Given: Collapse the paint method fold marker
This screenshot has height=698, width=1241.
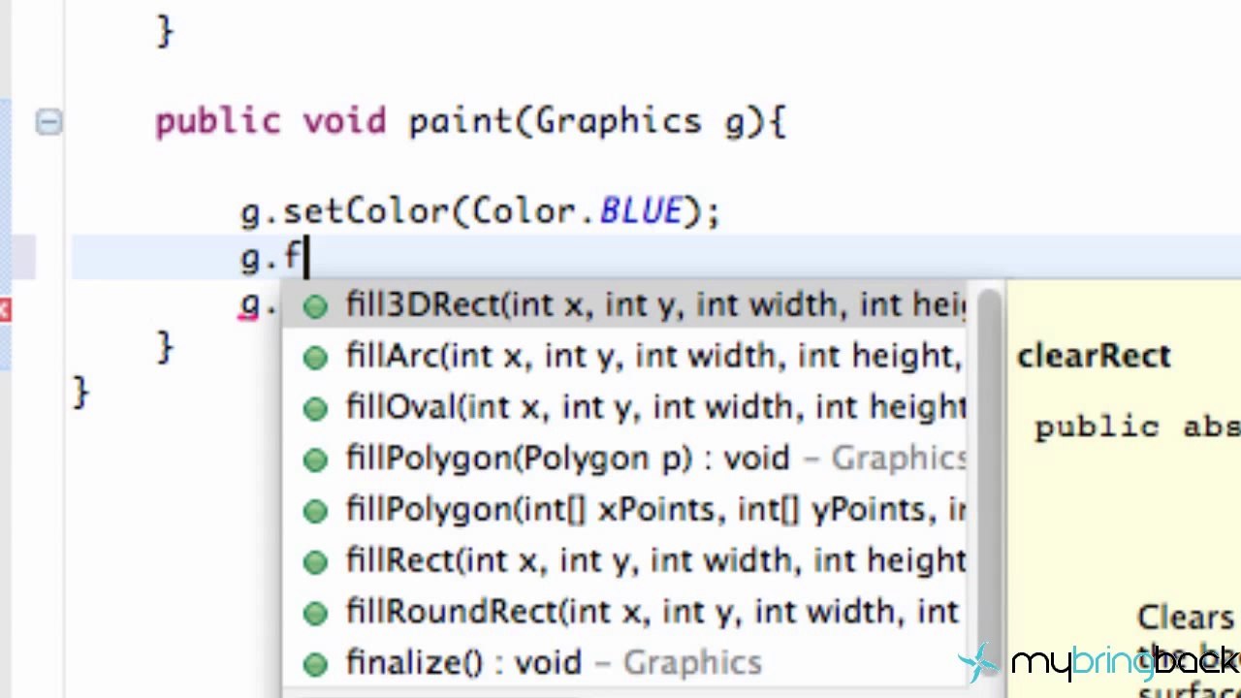Looking at the screenshot, I should (x=48, y=122).
